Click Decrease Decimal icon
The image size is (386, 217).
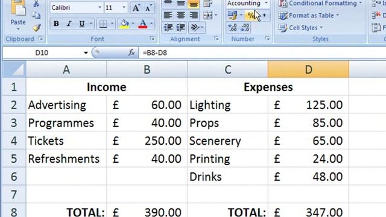(x=245, y=27)
